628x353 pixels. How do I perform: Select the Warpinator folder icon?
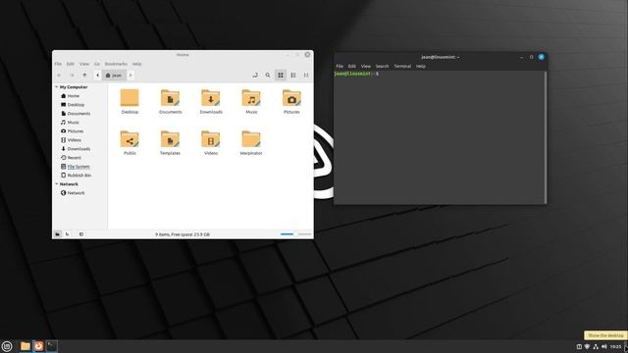(x=251, y=139)
